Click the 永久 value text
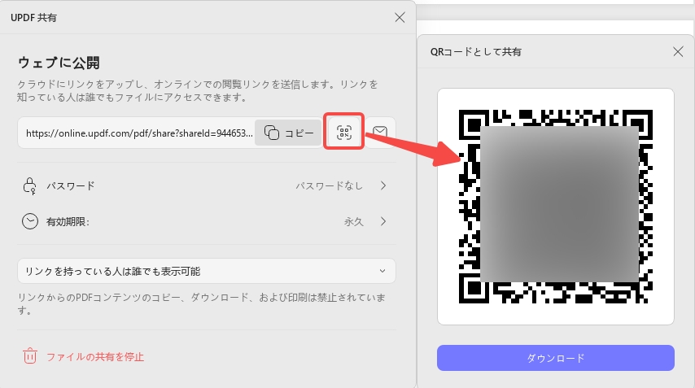The image size is (695, 388). click(x=353, y=221)
